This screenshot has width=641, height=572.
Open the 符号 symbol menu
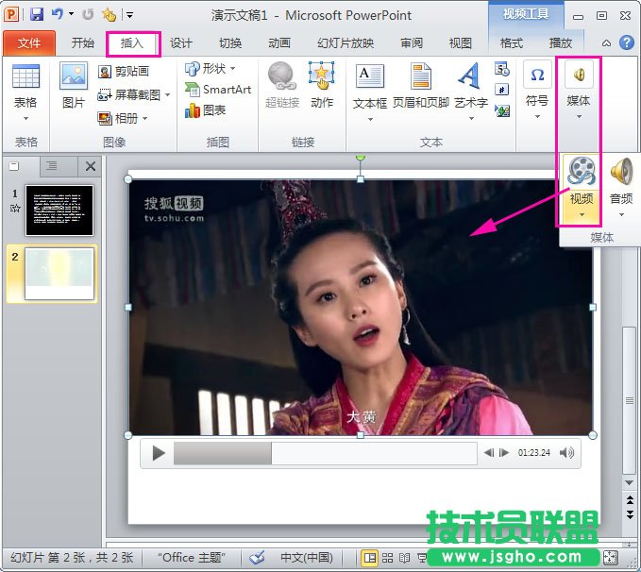pos(537,90)
